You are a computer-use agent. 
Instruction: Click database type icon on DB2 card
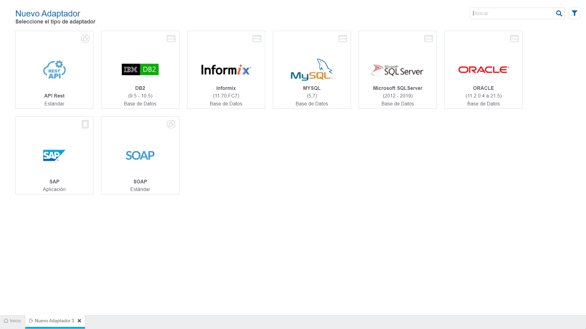pos(171,39)
